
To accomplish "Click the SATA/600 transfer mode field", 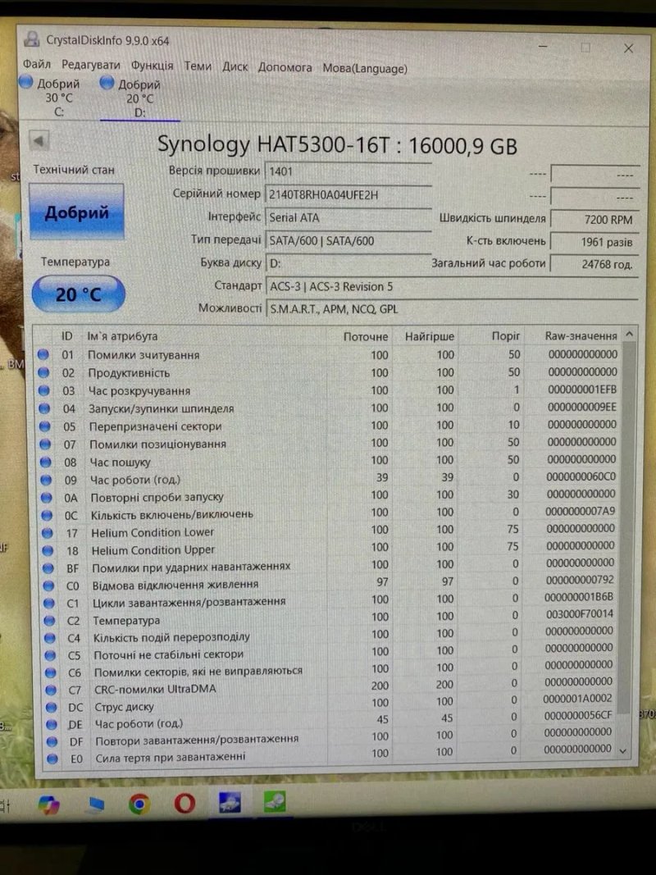I will tap(348, 241).
